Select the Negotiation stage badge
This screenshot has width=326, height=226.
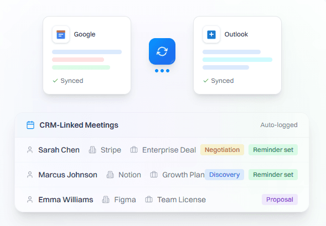click(x=222, y=150)
